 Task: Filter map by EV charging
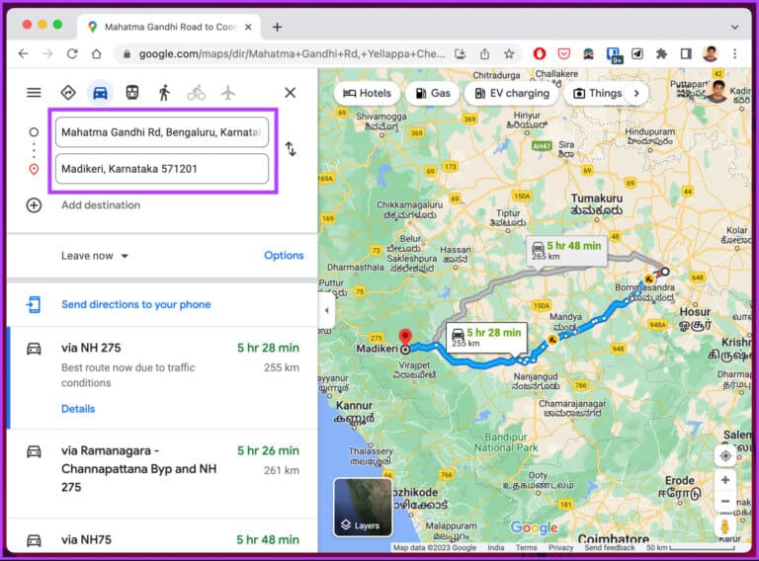[512, 94]
